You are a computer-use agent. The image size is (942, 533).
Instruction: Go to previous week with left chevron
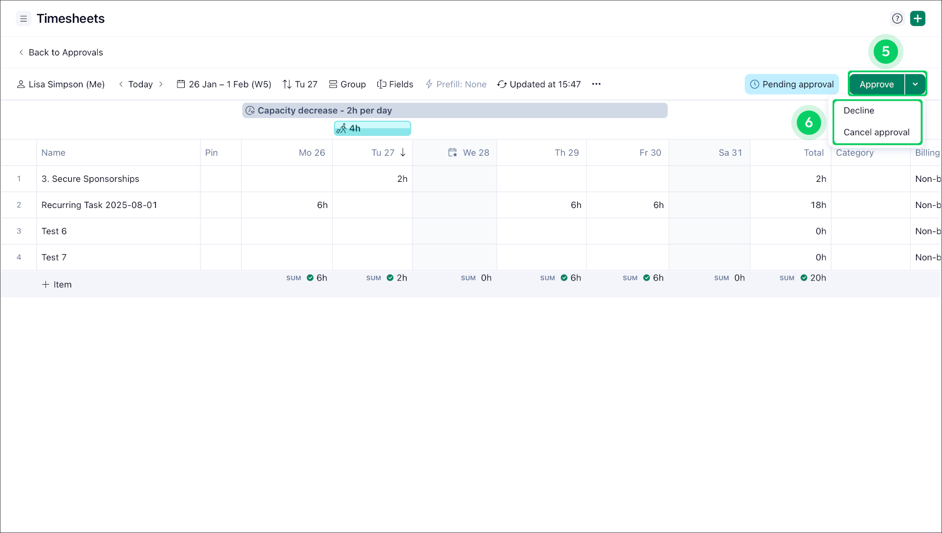tap(121, 84)
